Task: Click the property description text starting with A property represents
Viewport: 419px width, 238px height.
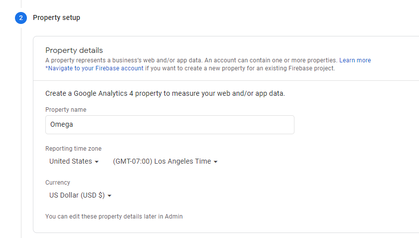Action: 191,60
